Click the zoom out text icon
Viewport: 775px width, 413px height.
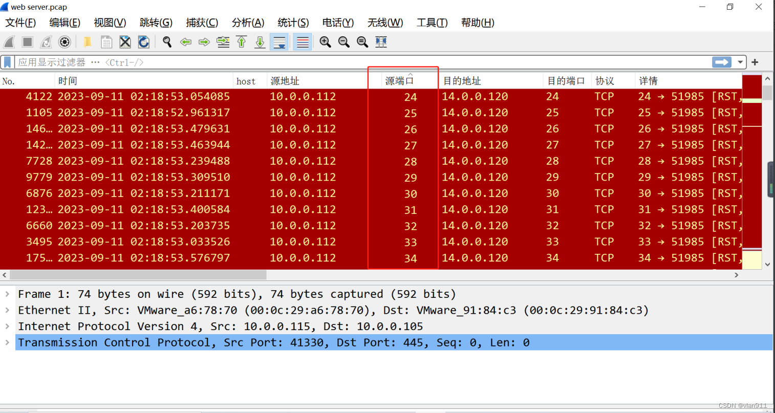(344, 42)
